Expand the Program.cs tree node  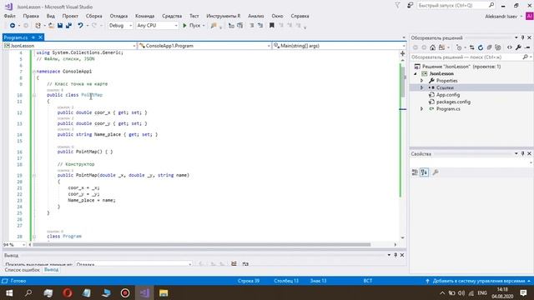pos(422,109)
